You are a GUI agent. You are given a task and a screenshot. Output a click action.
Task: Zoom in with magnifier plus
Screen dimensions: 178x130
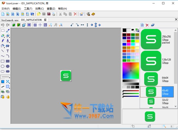click(50, 25)
